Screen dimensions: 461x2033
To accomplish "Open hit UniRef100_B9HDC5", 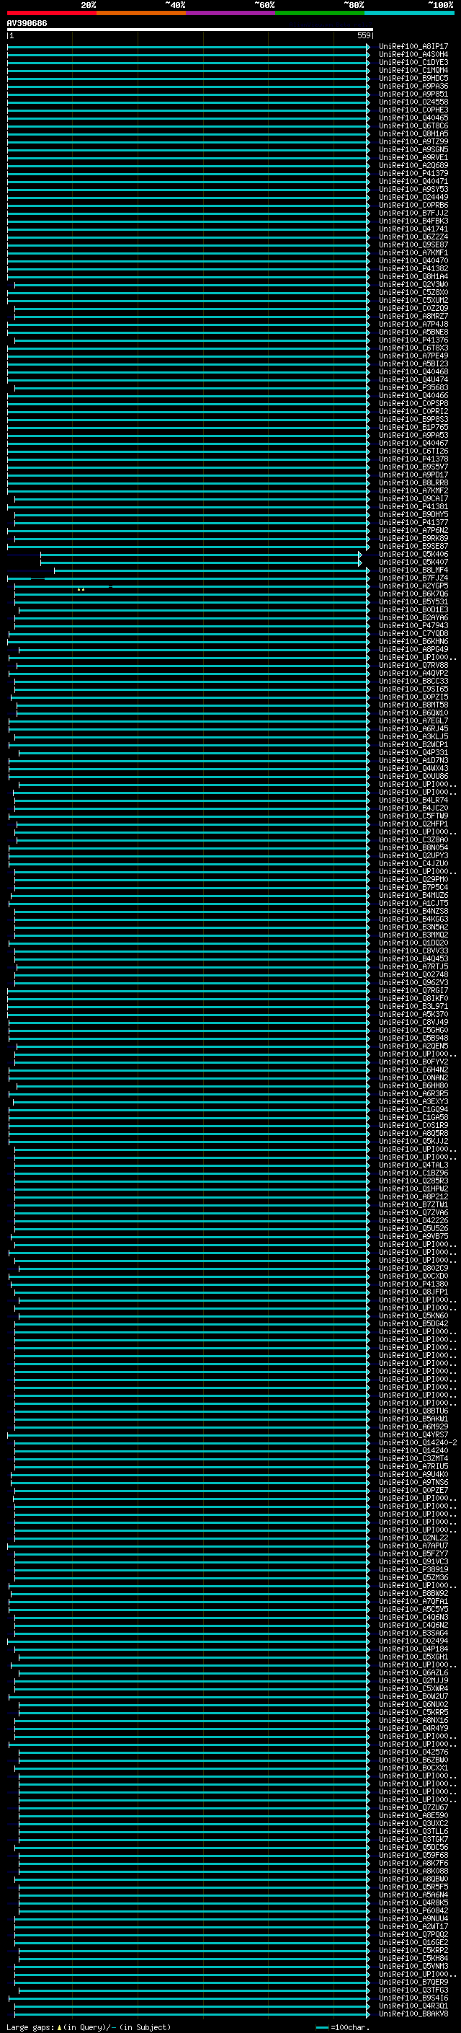I will tap(413, 78).
